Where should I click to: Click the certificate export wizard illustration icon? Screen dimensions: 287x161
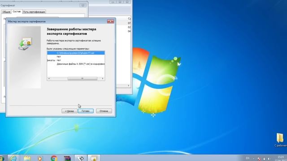[25, 44]
